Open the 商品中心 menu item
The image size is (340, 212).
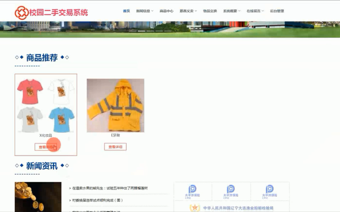coord(166,11)
